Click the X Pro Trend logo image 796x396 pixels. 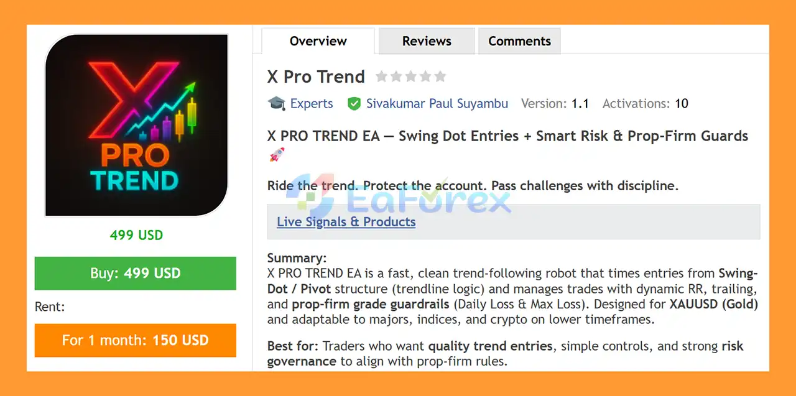(x=136, y=125)
